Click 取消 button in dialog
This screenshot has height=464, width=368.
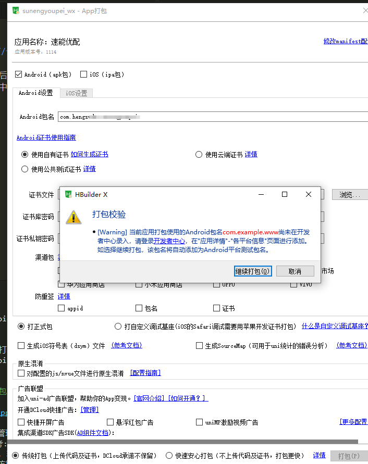point(295,271)
